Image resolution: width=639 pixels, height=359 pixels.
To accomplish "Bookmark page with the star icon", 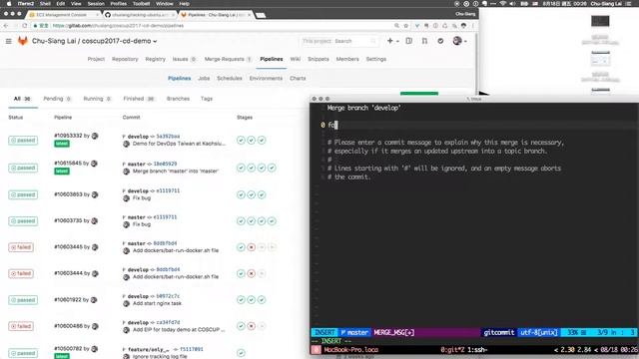I will click(x=406, y=26).
